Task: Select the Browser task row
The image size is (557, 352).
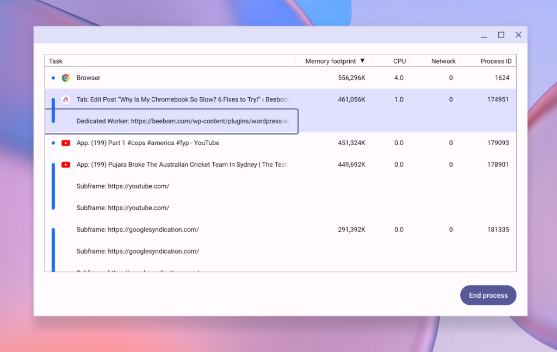Action: [x=280, y=78]
